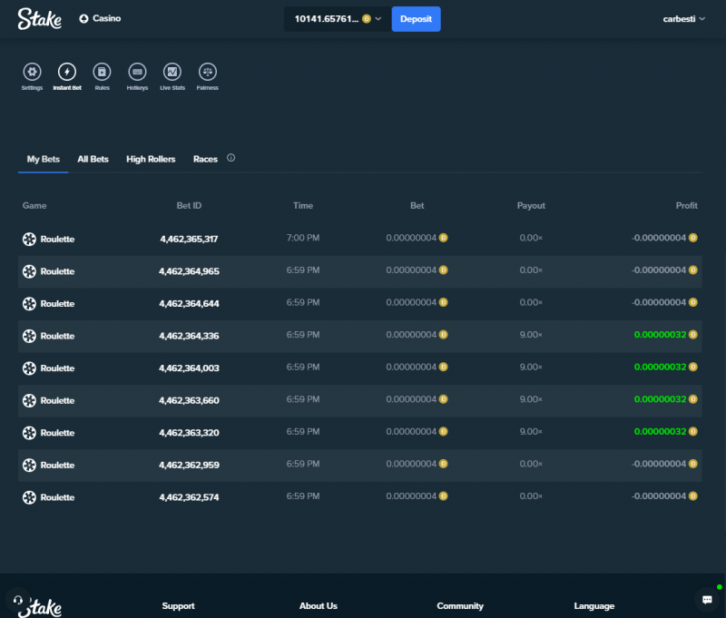Switch to the High Rollers tab
This screenshot has height=618, width=726.
(x=151, y=159)
